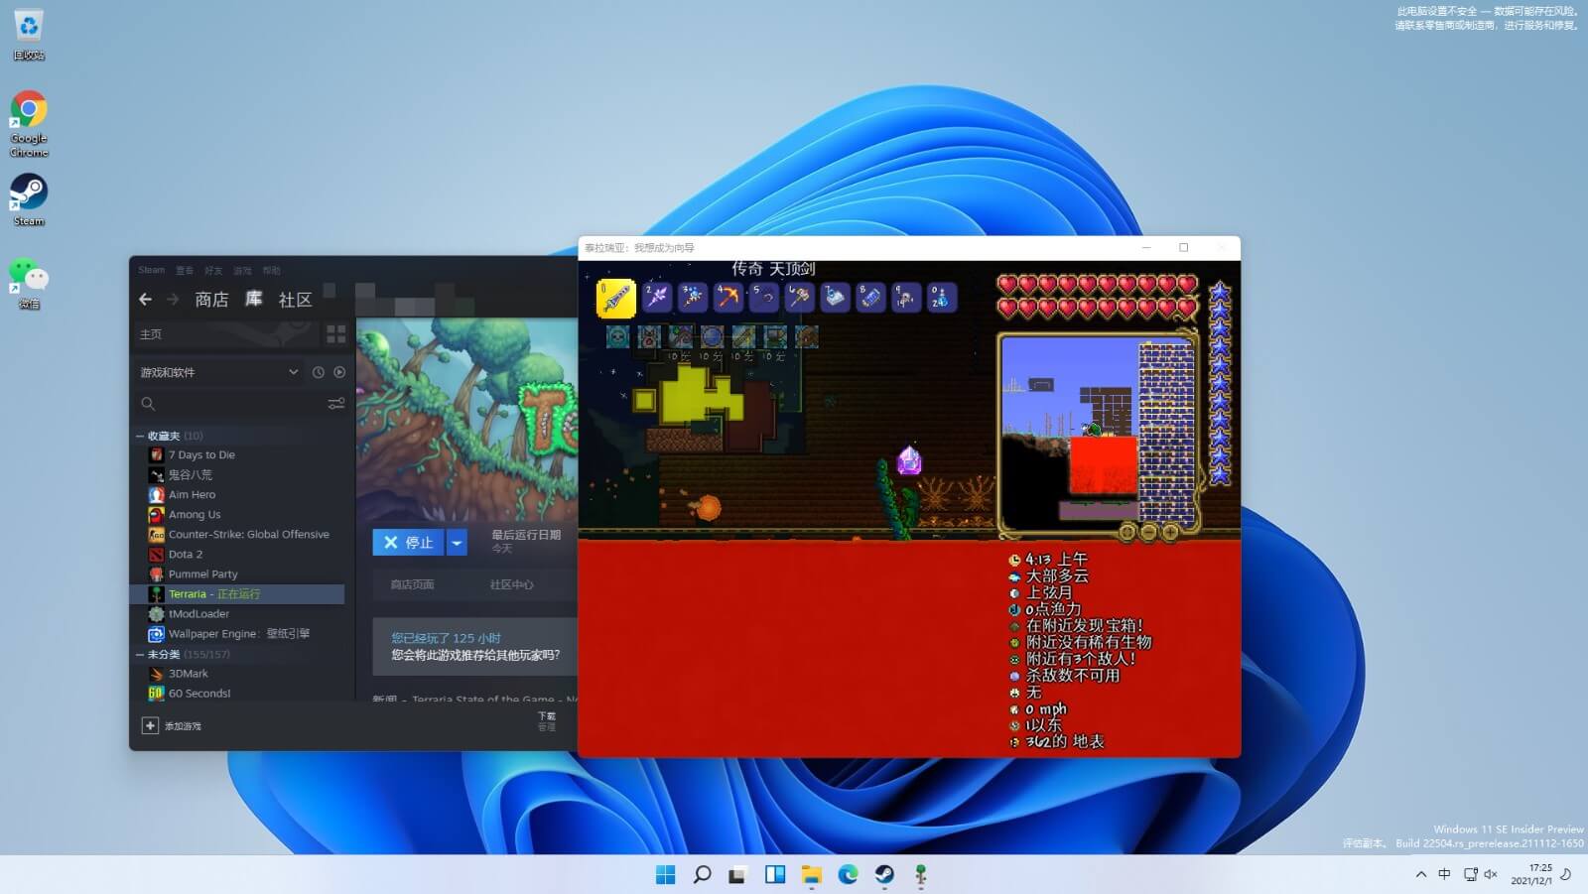
Task: Open Terraria's 商店页面 link
Action: coord(411,584)
